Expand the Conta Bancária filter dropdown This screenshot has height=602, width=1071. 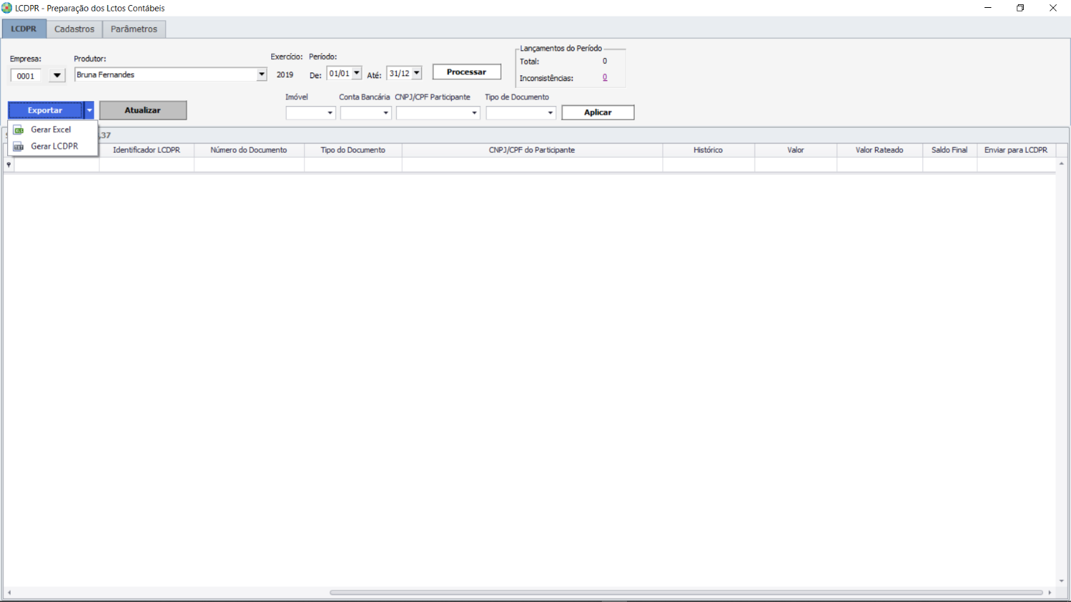click(386, 113)
